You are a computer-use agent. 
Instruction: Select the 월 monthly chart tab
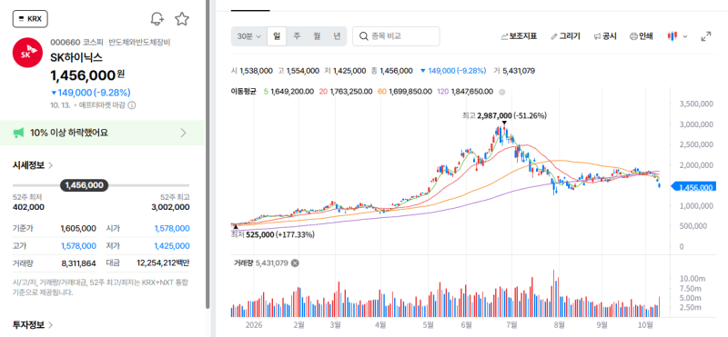coord(317,36)
